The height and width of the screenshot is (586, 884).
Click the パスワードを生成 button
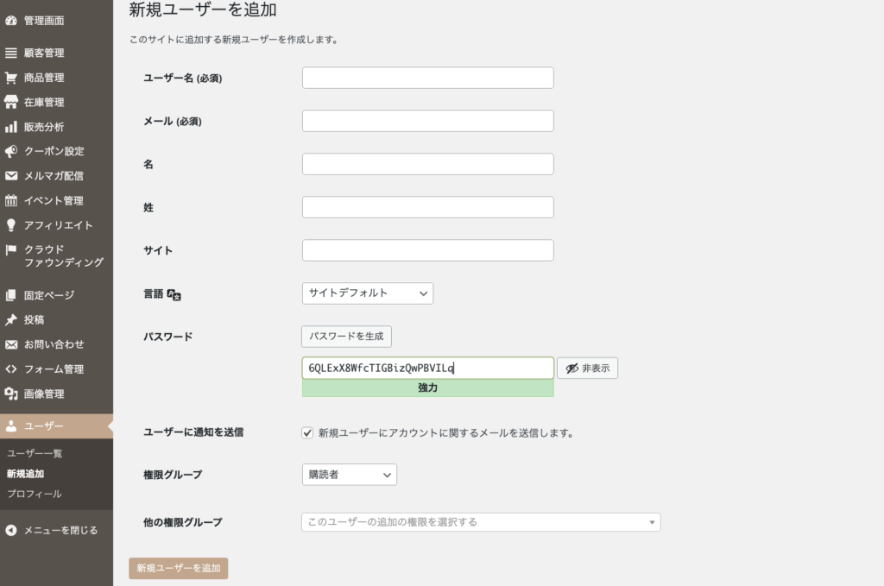pyautogui.click(x=346, y=336)
